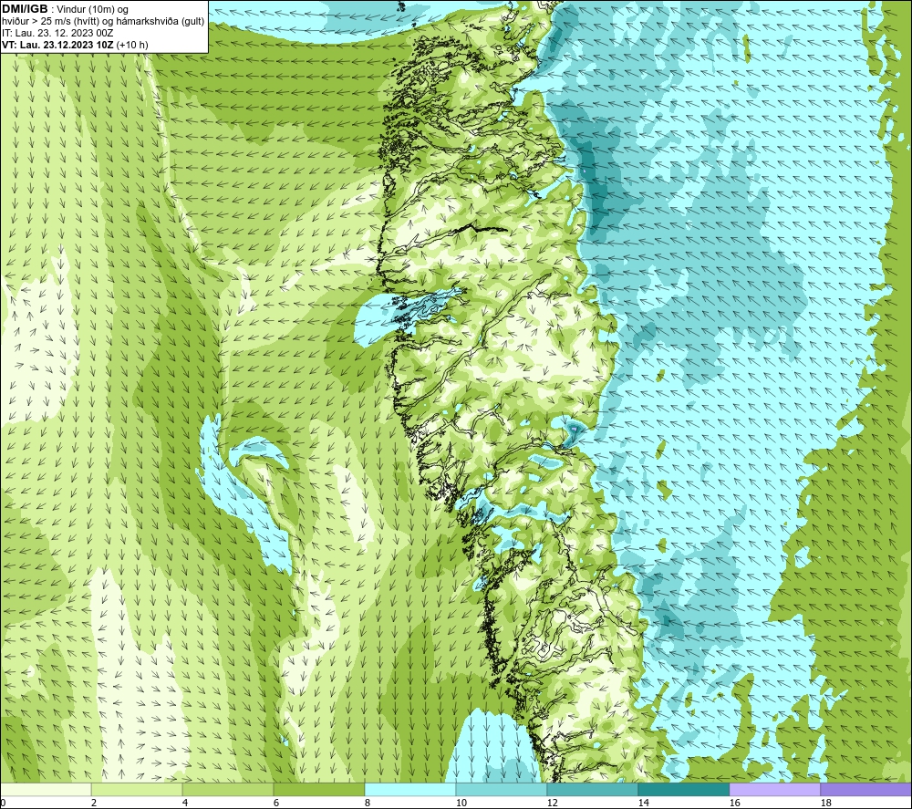Image resolution: width=912 pixels, height=809 pixels.
Task: Click the light cyan 8–10 m/s swatch
Action: (410, 789)
